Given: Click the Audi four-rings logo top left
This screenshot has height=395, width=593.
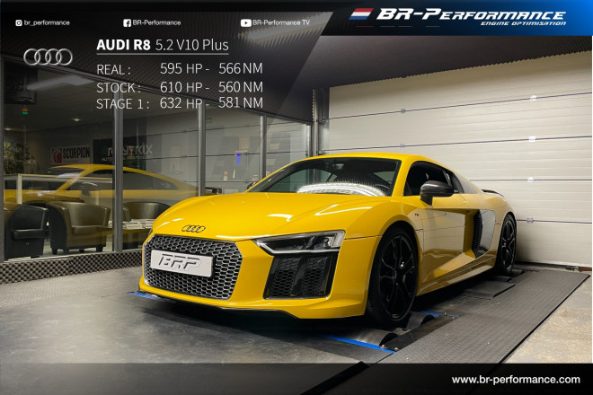Looking at the screenshot, I should click(48, 57).
